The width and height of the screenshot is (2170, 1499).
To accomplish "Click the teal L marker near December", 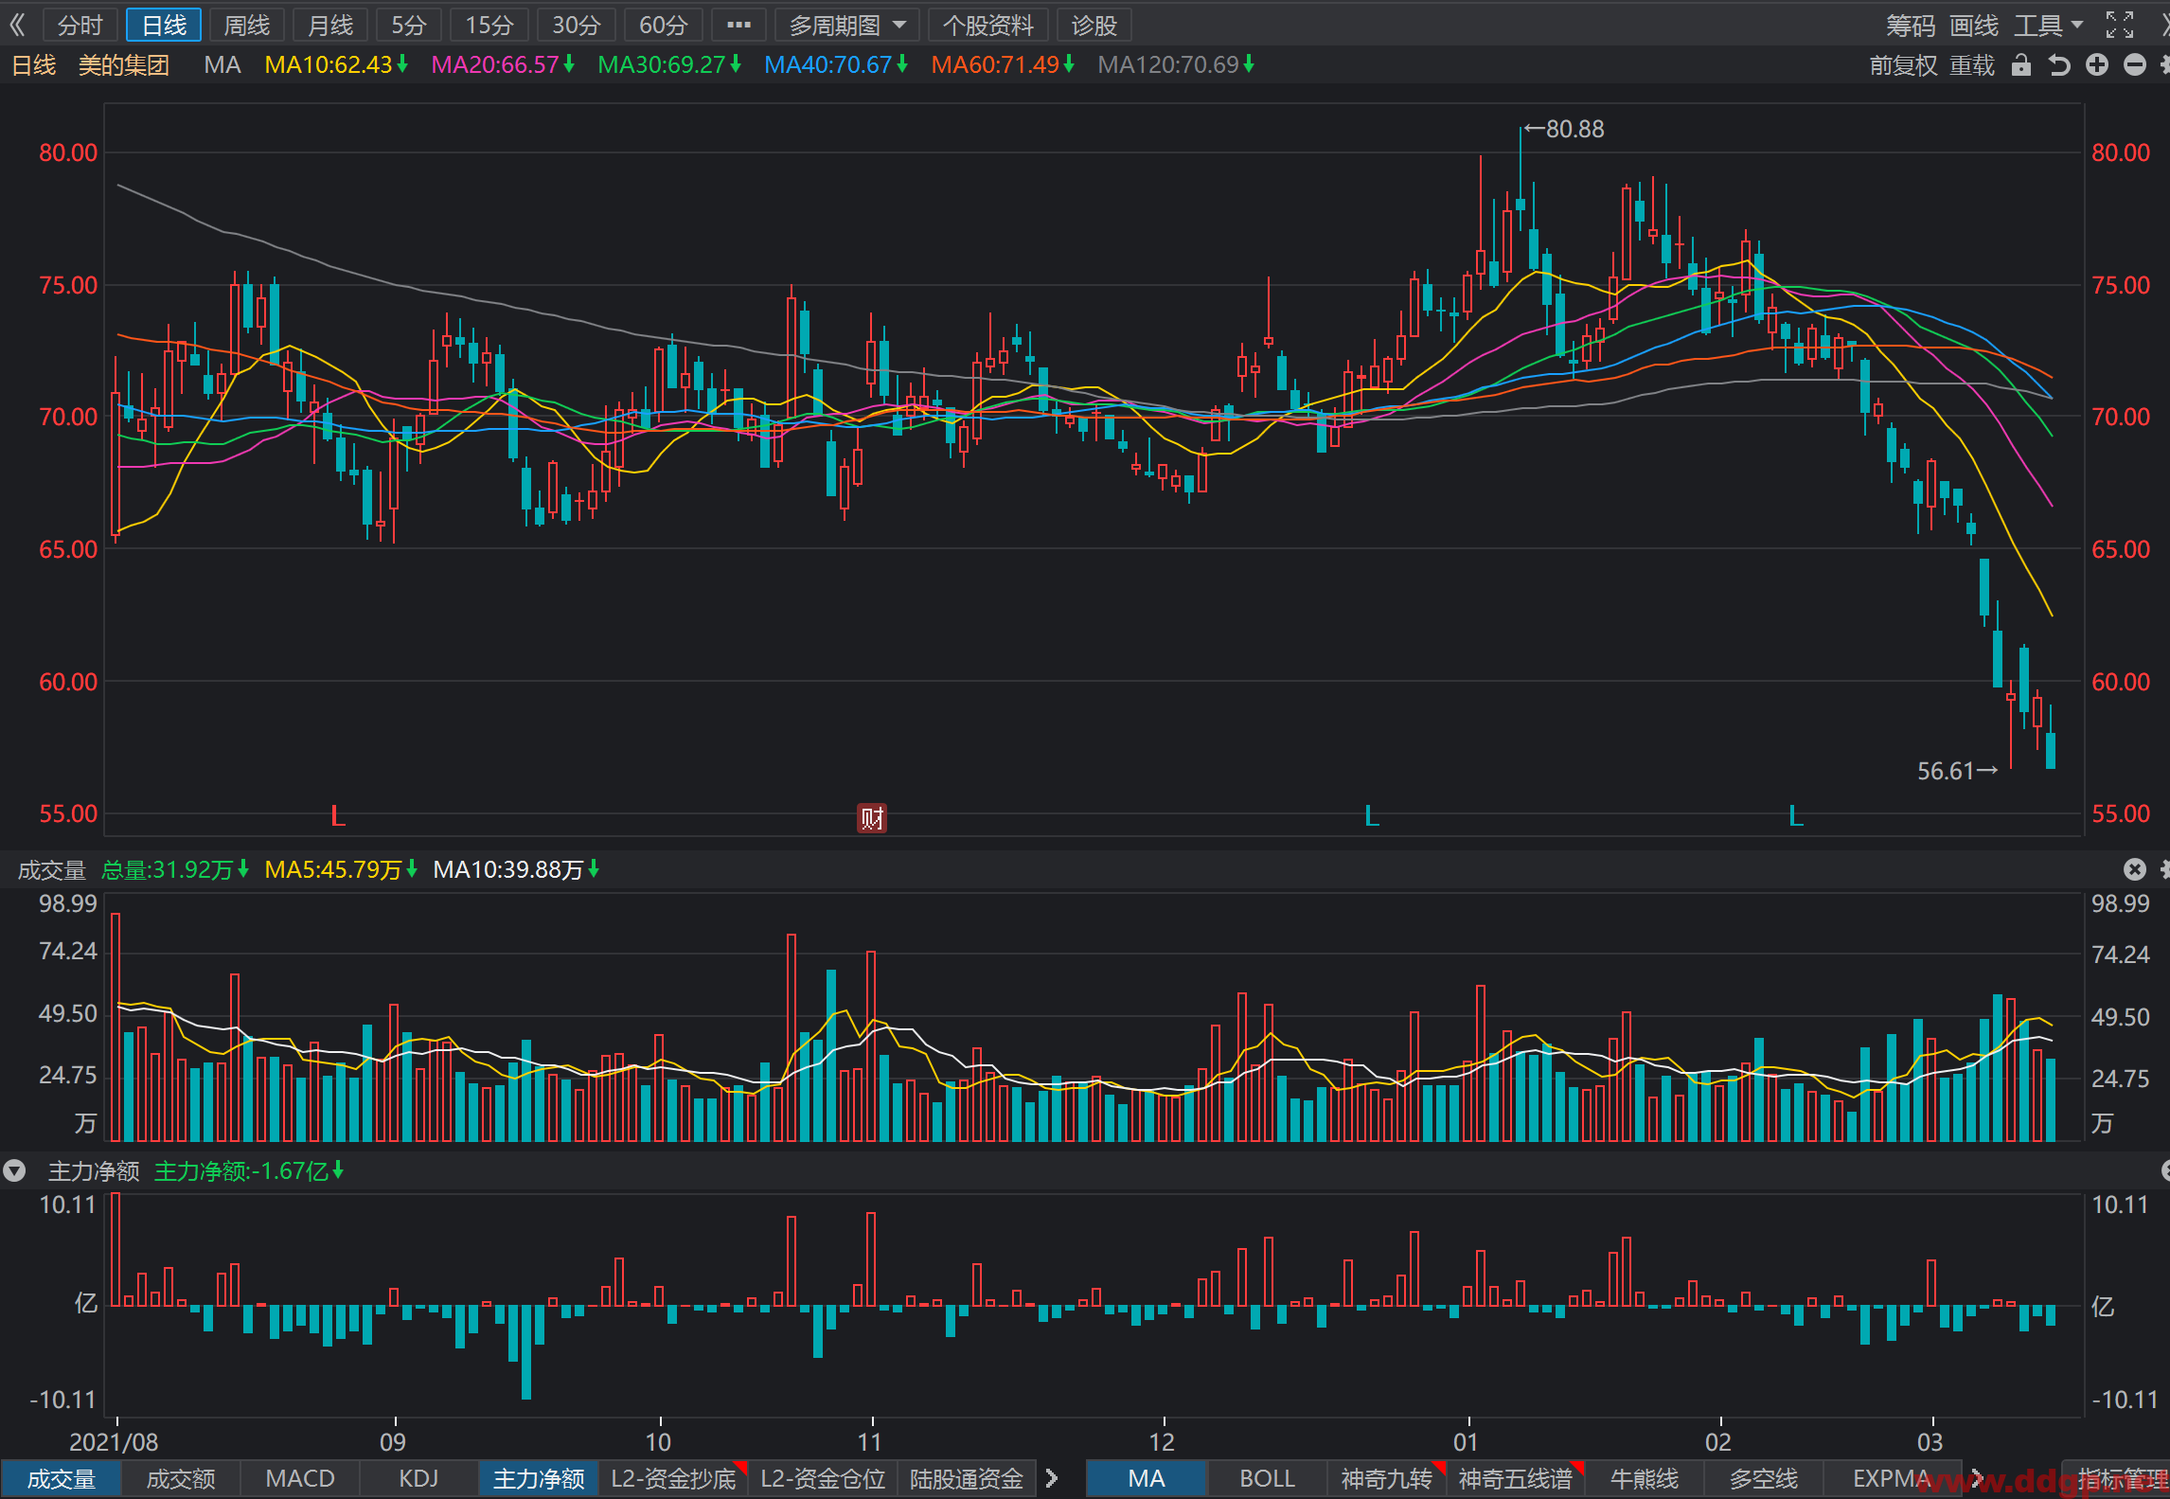I will 1371,815.
